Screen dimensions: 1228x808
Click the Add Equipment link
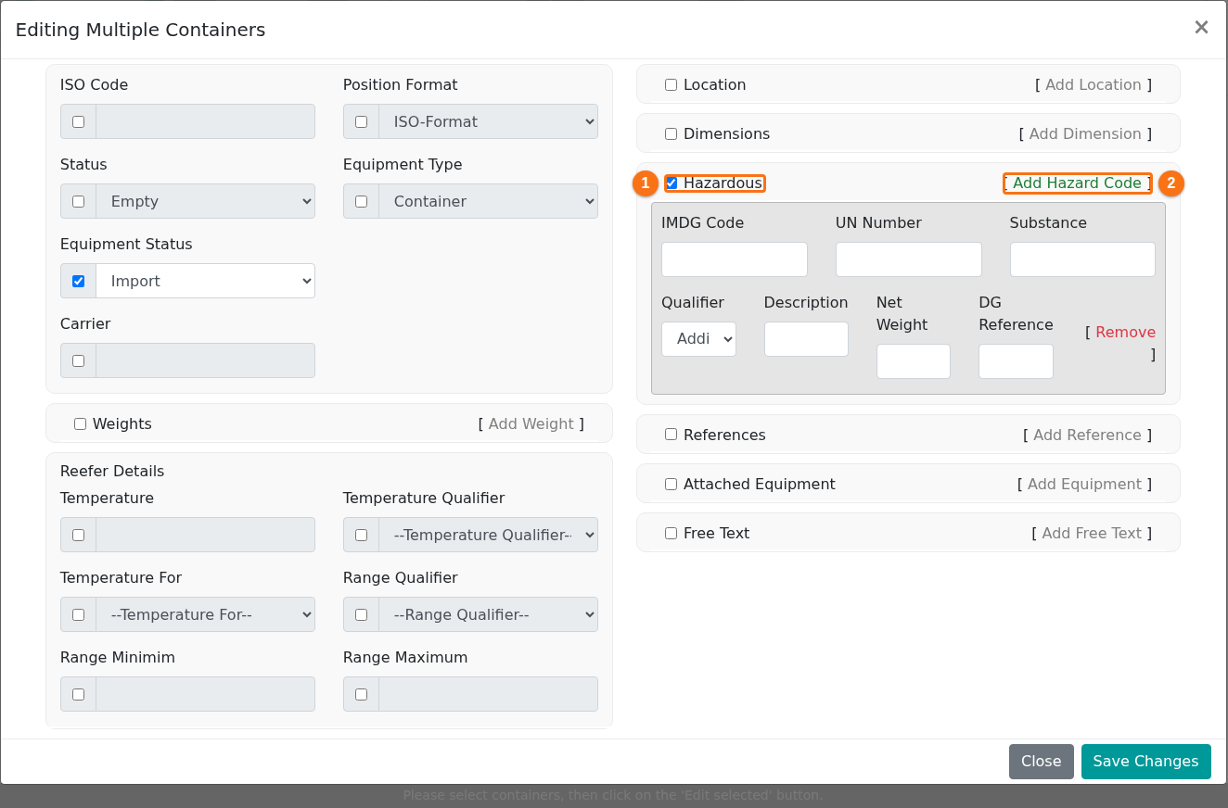coord(1084,484)
